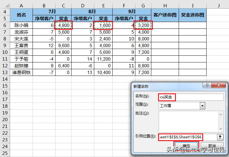The height and width of the screenshot is (157, 229).
Task: Click the 名称 input field containing cxj奖金
Action: pos(191,97)
